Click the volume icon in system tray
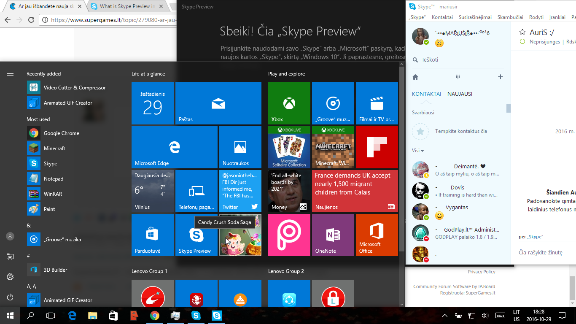This screenshot has height=324, width=576. click(x=485, y=315)
